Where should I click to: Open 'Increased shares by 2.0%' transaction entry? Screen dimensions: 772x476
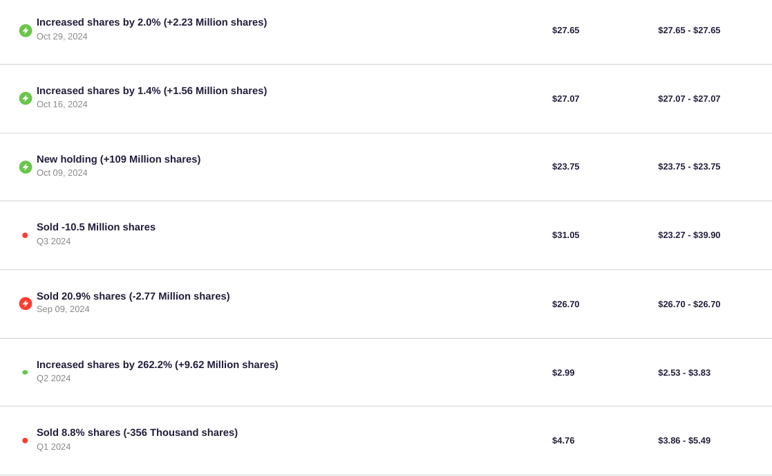click(x=151, y=22)
